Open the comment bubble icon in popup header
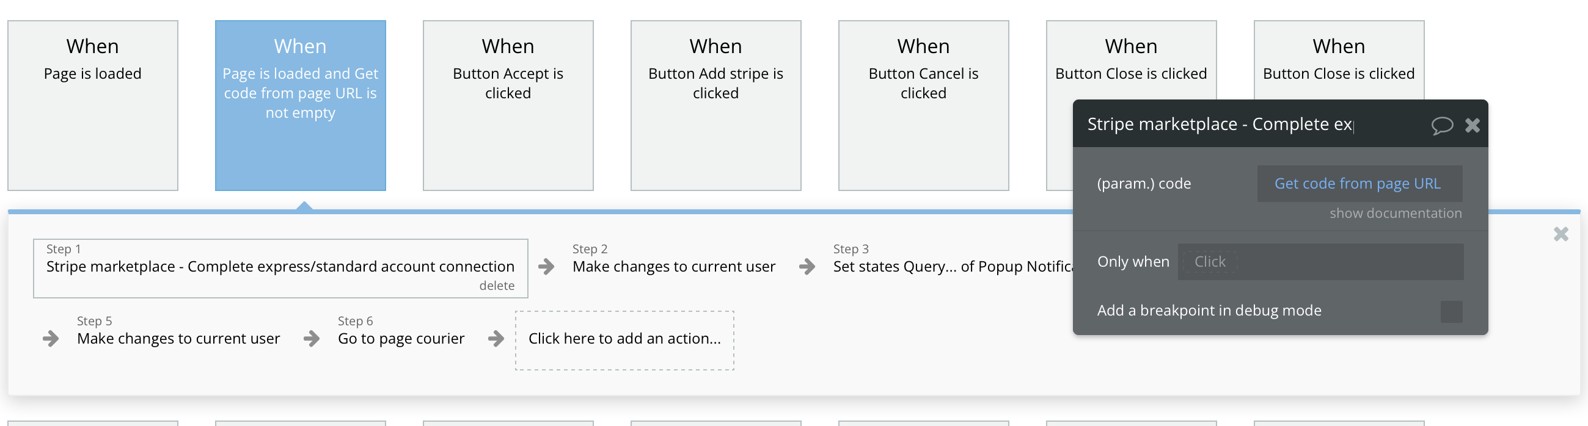The height and width of the screenshot is (426, 1588). (1441, 126)
